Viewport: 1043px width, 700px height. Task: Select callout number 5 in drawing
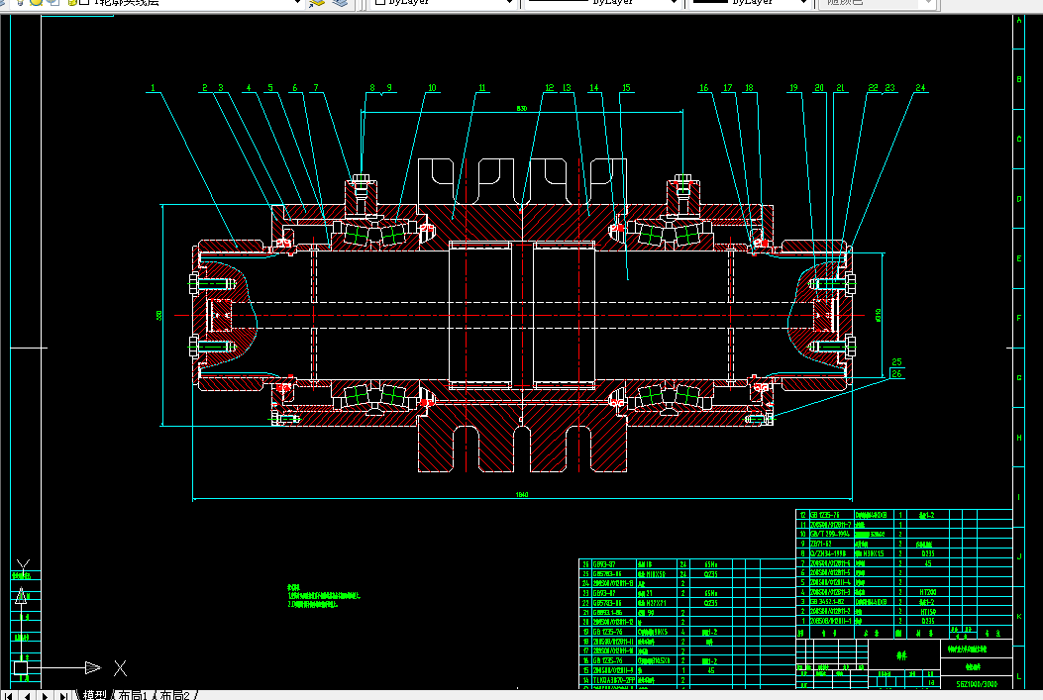(270, 88)
